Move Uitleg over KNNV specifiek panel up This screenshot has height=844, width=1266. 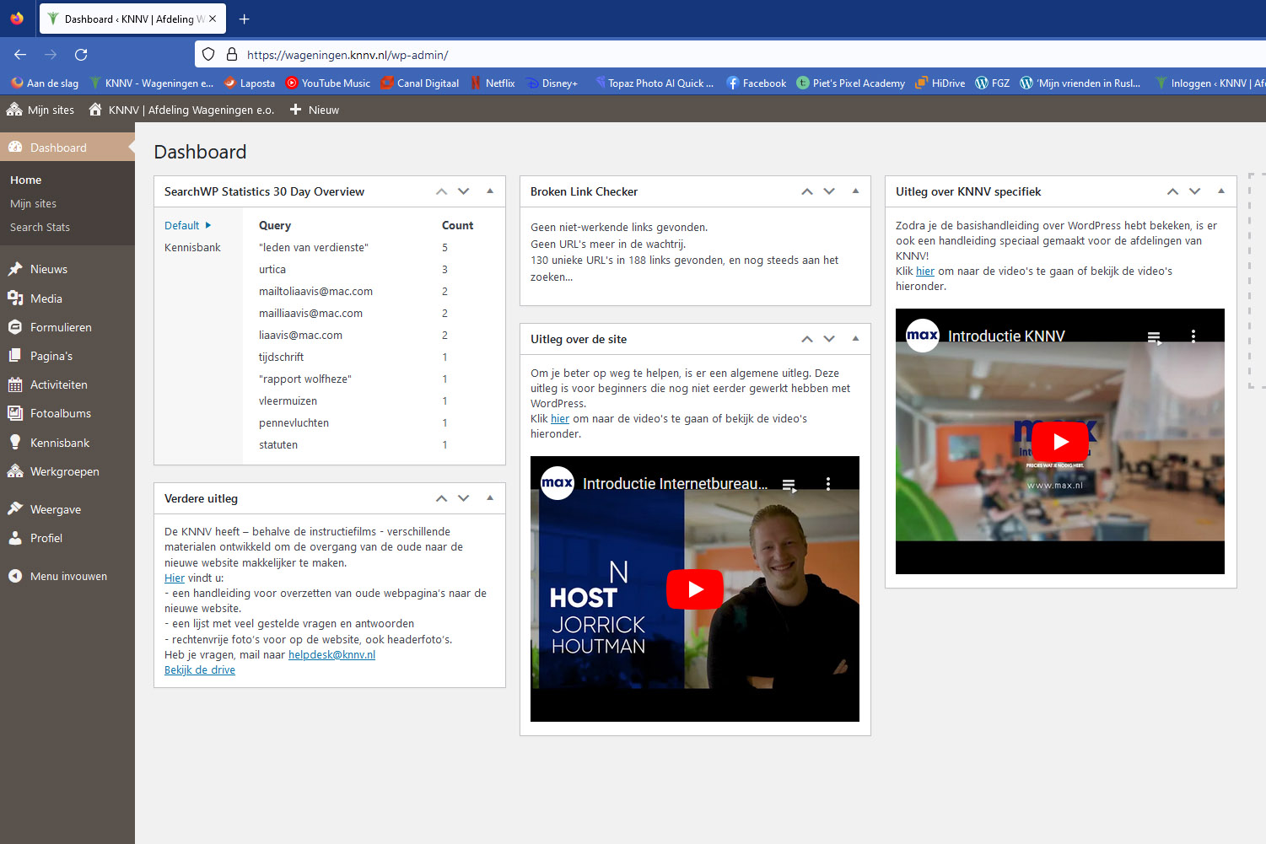[1172, 191]
